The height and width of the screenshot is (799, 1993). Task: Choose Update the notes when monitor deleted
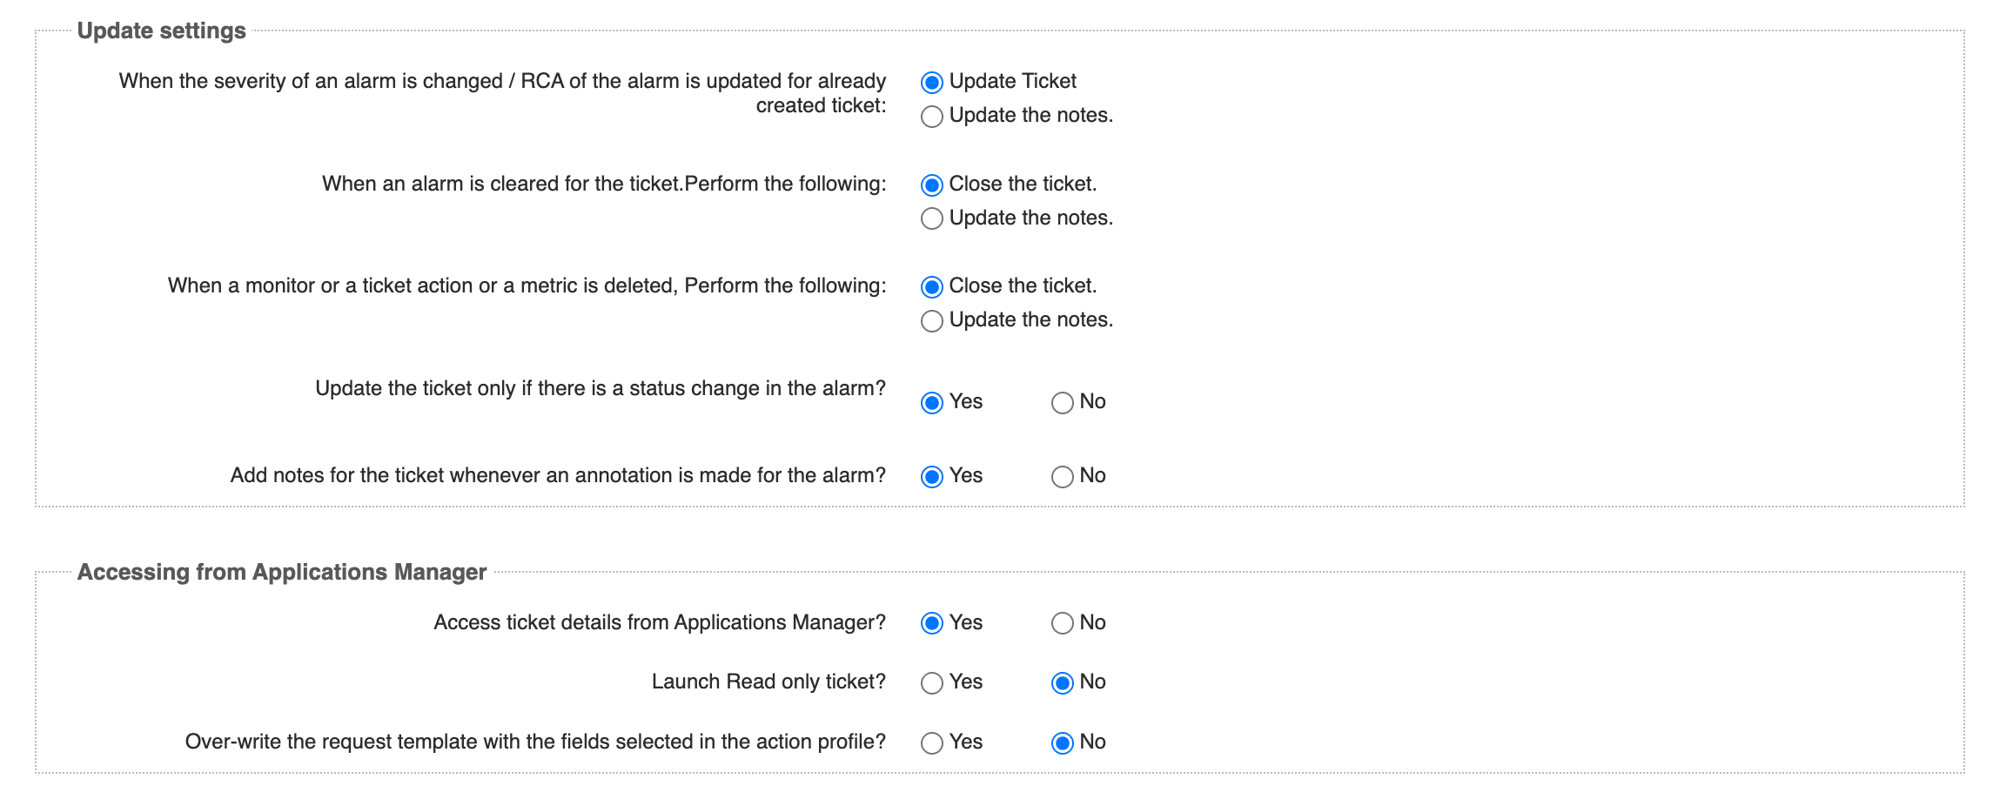931,321
